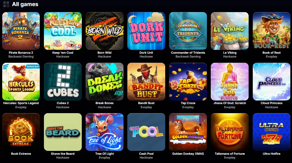Open the Bandit Bust game tile
292x163 pixels.
[x=146, y=82]
